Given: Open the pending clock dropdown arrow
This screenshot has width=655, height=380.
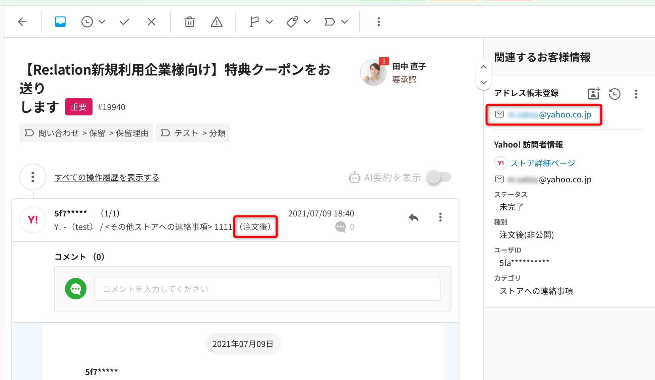Looking at the screenshot, I should click(x=102, y=22).
